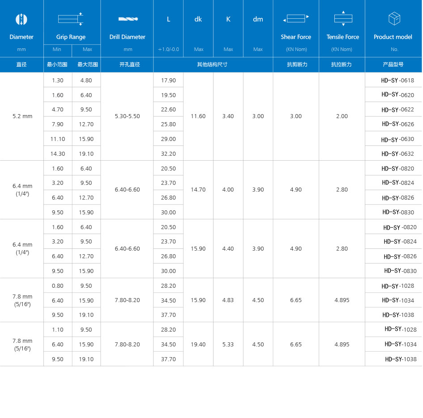Click the dk value 14.70
The height and width of the screenshot is (418, 423).
198,190
